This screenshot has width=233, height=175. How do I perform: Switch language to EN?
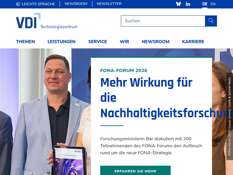tap(213, 4)
